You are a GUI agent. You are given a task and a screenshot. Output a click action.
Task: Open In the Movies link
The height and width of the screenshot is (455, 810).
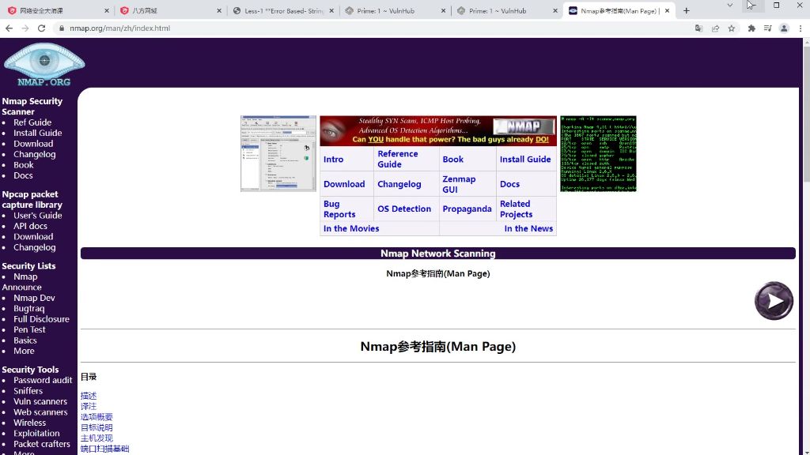pyautogui.click(x=351, y=228)
